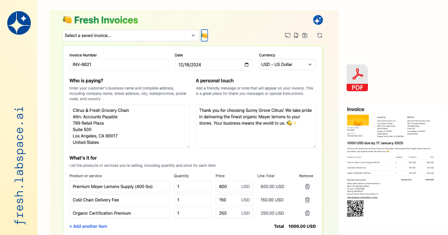
Task: Click the personal touch message text area
Action: click(x=255, y=126)
